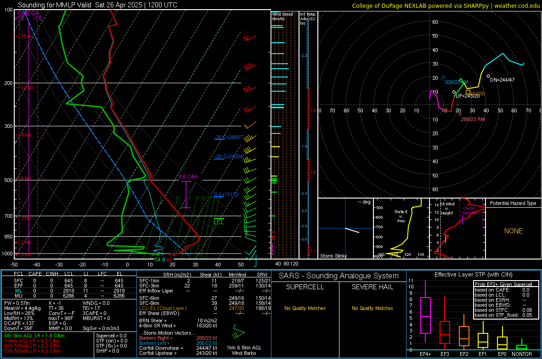Screen dimensions: 542x359
Task: Click the 'DN=244/47' hodograph label
Action: click(x=502, y=80)
